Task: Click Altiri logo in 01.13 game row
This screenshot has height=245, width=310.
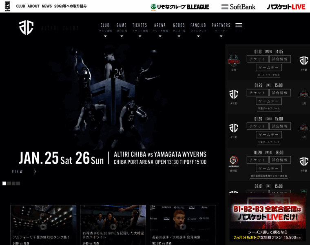Action: (x=303, y=60)
